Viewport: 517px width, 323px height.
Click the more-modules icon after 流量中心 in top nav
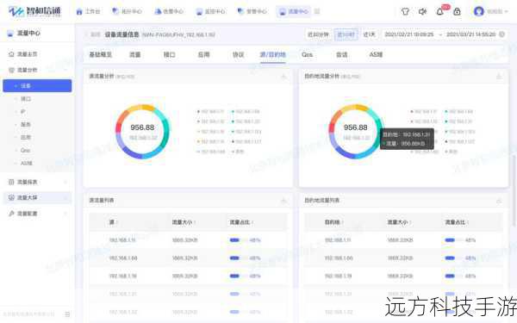click(317, 11)
